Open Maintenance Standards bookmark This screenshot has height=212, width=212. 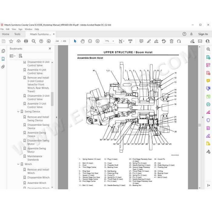point(35,158)
